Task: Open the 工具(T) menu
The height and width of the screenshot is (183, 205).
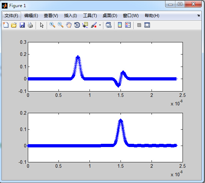Action: 90,16
